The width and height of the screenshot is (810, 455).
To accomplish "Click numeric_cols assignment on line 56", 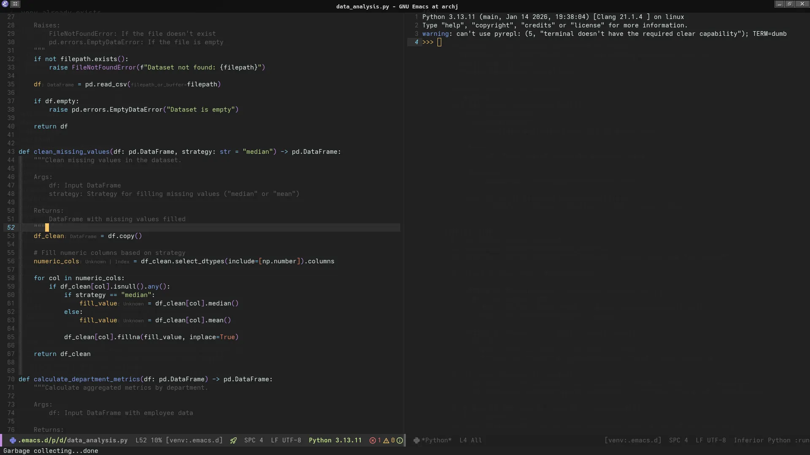I will pyautogui.click(x=184, y=261).
